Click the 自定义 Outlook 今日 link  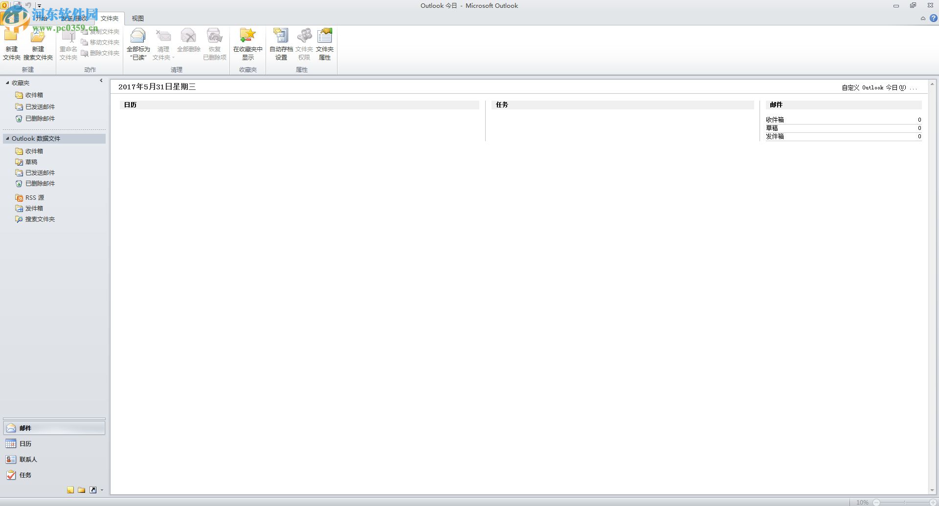(879, 88)
